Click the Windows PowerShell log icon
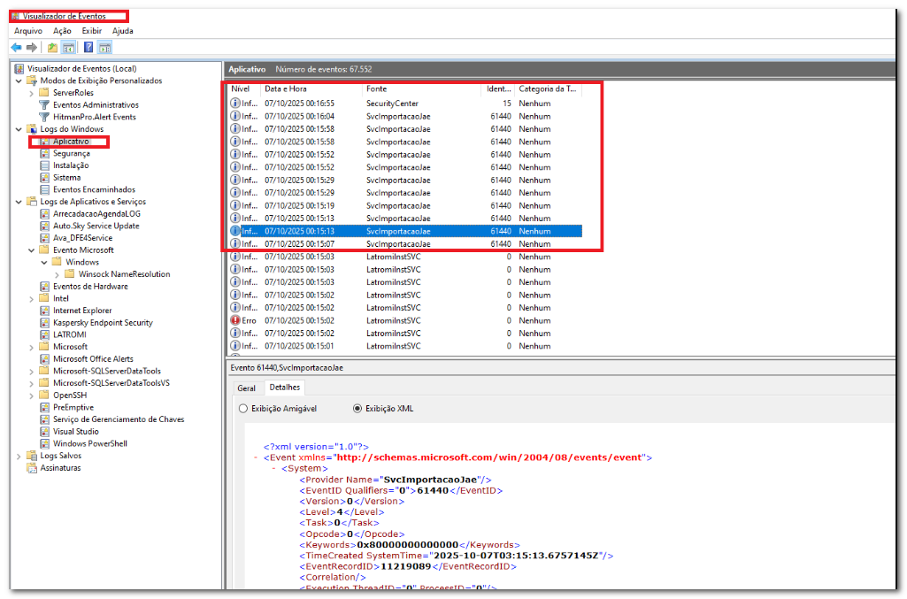 [44, 443]
